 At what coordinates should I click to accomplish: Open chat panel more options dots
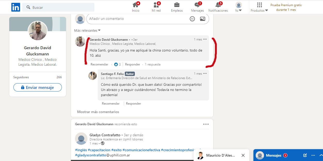[313, 155]
